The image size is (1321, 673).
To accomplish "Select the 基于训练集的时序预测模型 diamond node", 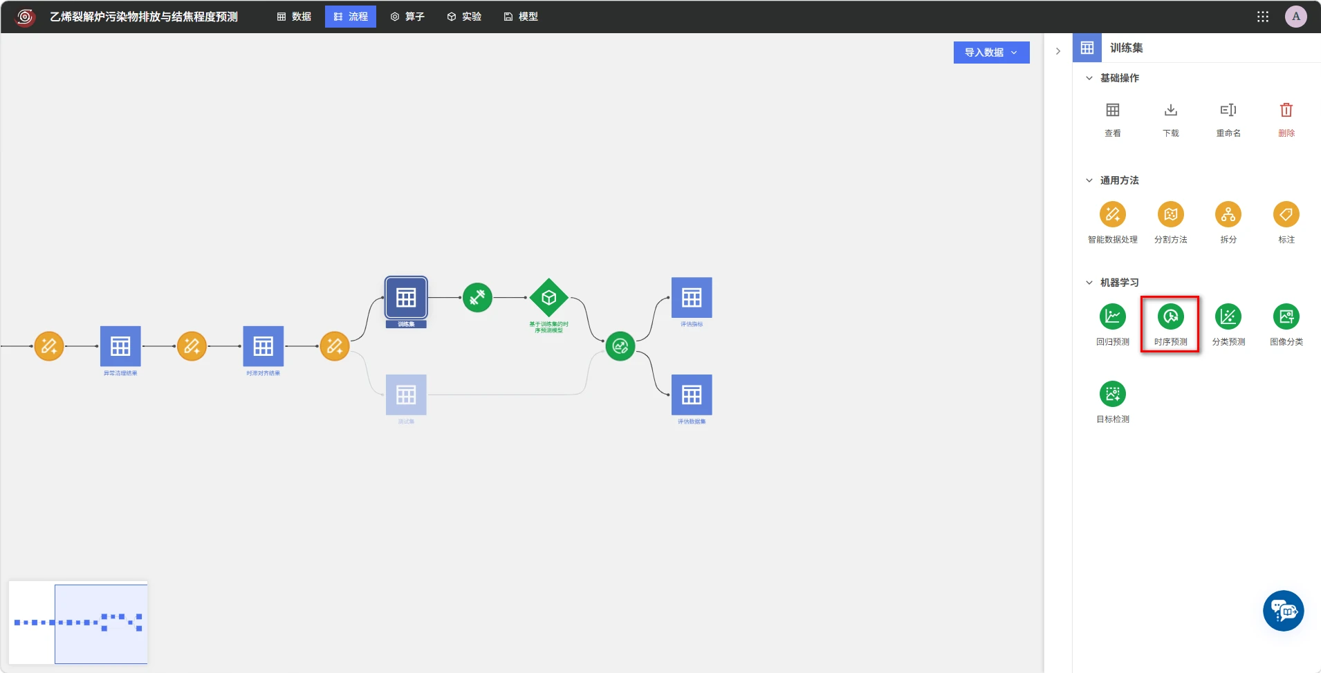I will [x=548, y=298].
